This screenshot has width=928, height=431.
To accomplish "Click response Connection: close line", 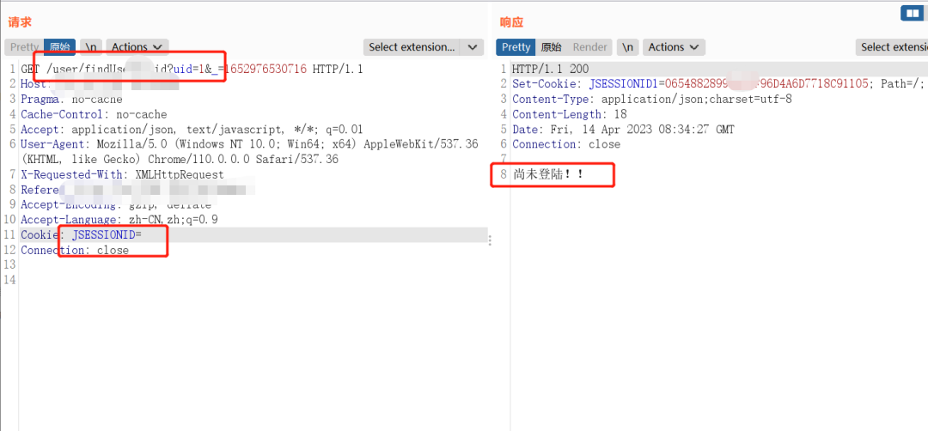I will coord(566,144).
